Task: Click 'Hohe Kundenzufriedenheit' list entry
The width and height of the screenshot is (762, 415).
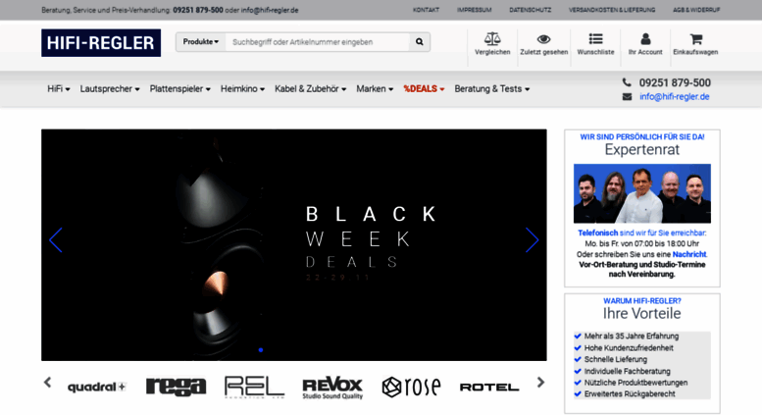Action: (629, 348)
